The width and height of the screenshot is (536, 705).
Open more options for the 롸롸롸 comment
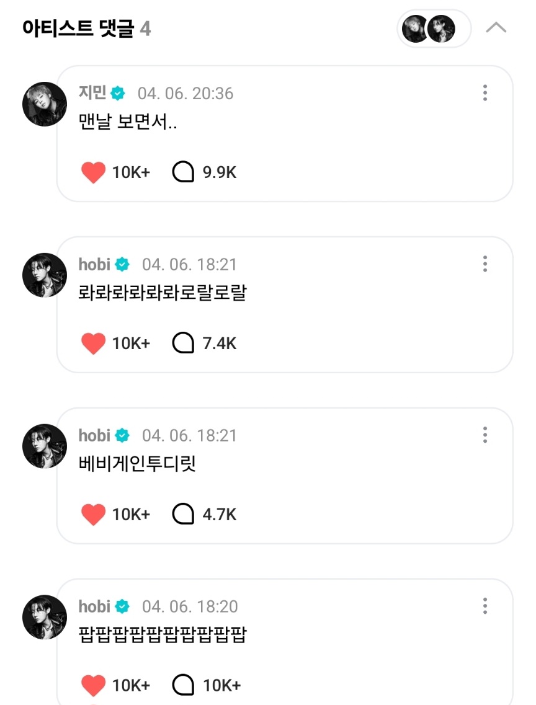pyautogui.click(x=485, y=264)
